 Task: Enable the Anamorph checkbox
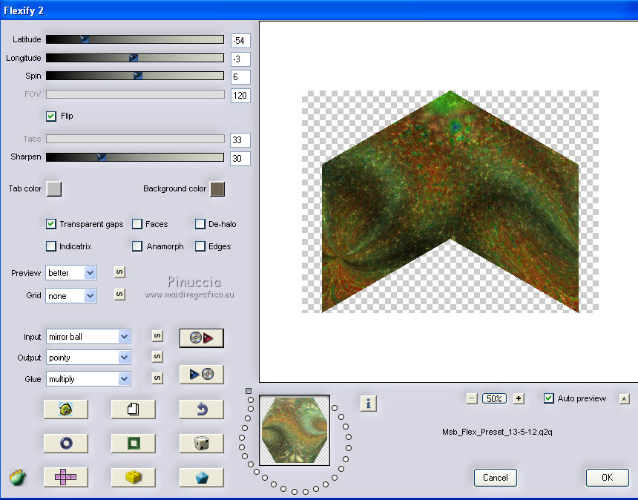tap(137, 246)
